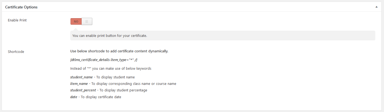Click the red NO toggle label

tap(76, 21)
